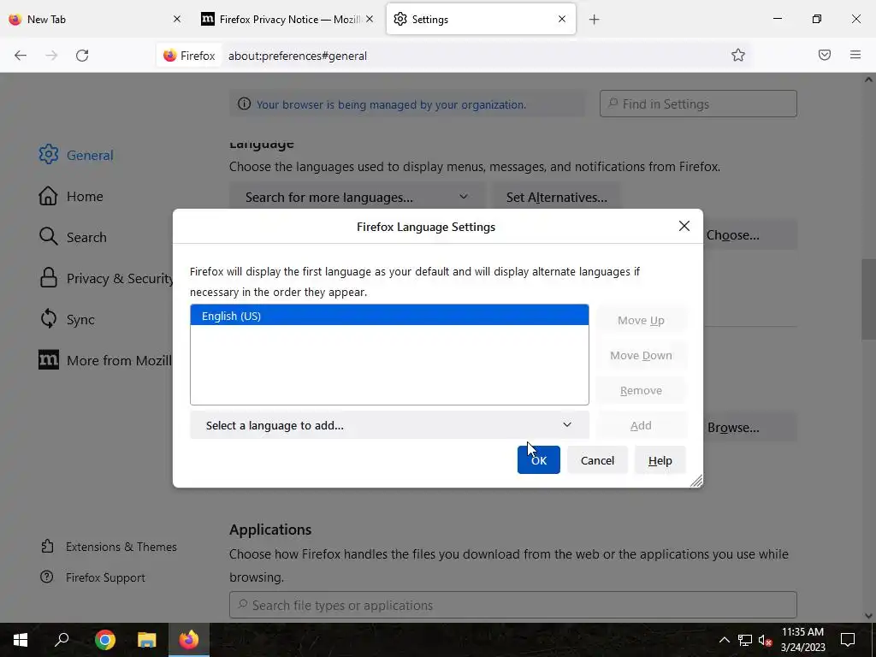Open File Explorer from the taskbar
Viewport: 876px width, 657px height.
tap(146, 640)
